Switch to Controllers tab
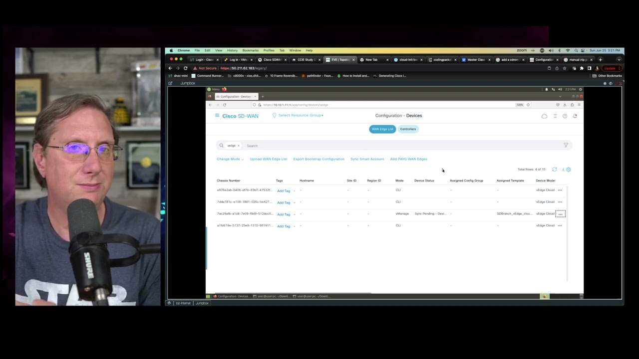The image size is (639, 359). [408, 129]
